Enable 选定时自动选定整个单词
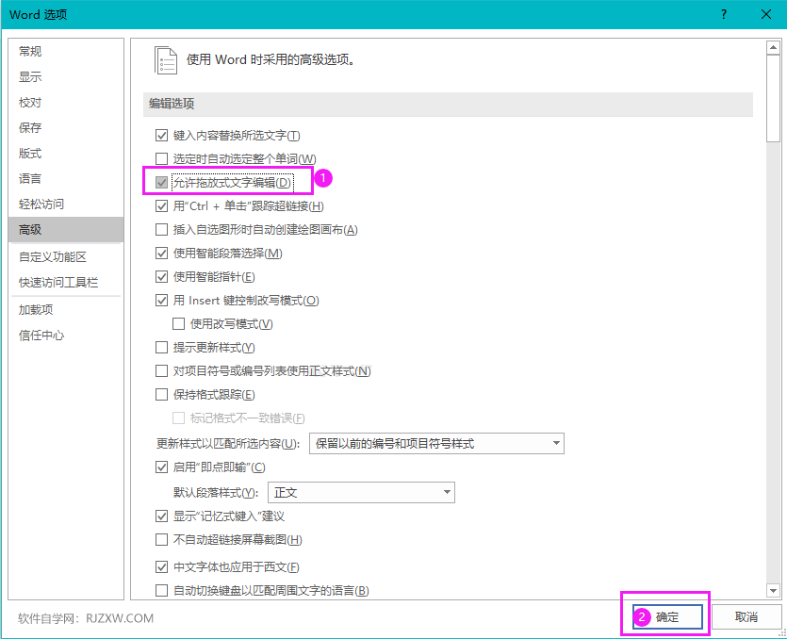This screenshot has width=787, height=639. [161, 157]
